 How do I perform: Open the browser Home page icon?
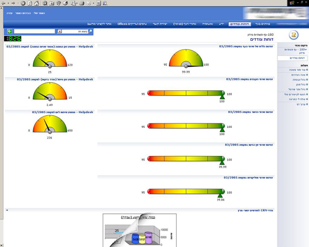click(36, 3)
